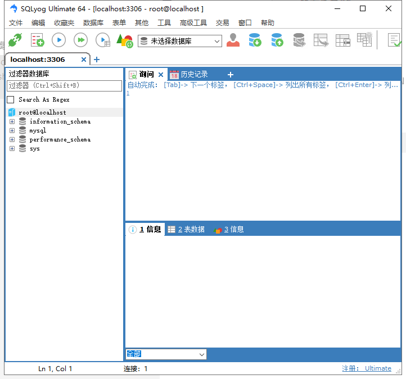
Task: Open the 表单 menu
Action: (x=119, y=23)
